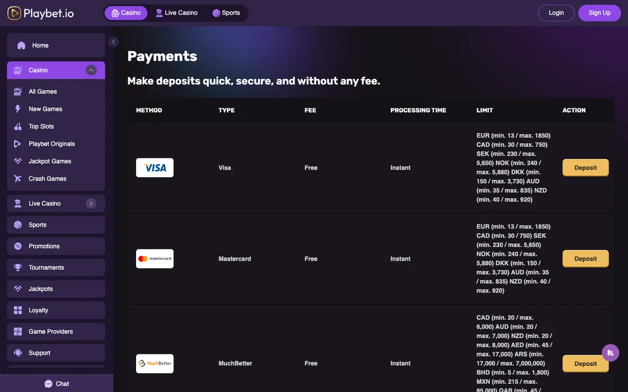
Task: Click the Casino slot machine sidebar icon
Action: click(18, 70)
